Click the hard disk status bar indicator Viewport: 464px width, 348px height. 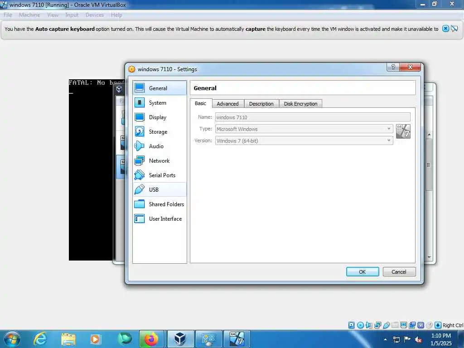point(351,325)
